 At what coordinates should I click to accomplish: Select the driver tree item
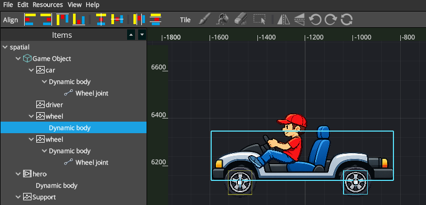[x=54, y=105]
